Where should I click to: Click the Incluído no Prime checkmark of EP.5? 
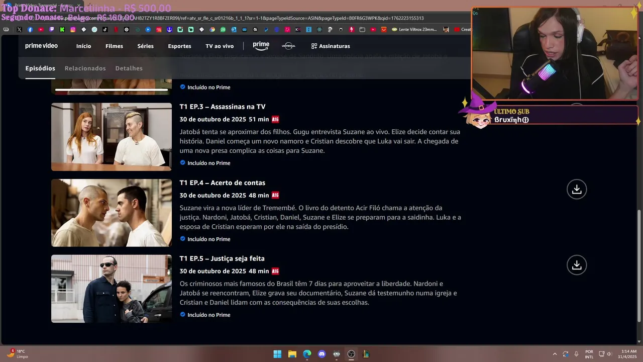(182, 315)
